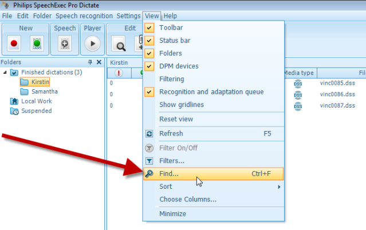The height and width of the screenshot is (230, 366).
Task: Click the red exclamation priority column header
Action: point(119,73)
